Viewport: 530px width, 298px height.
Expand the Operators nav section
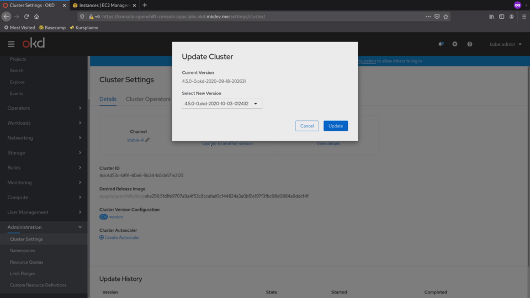[x=44, y=108]
